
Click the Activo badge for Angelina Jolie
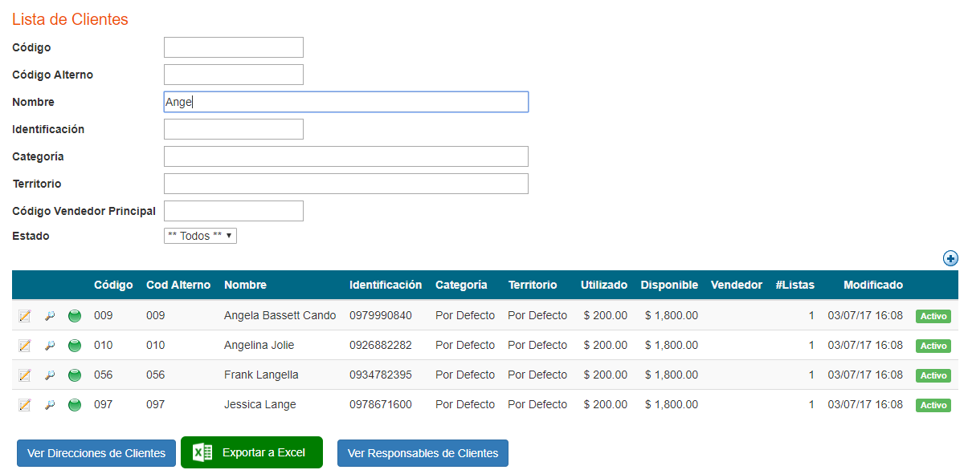point(933,346)
